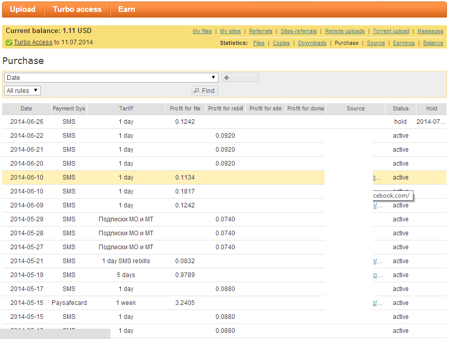View Source statistics
The width and height of the screenshot is (449, 339).
point(376,43)
